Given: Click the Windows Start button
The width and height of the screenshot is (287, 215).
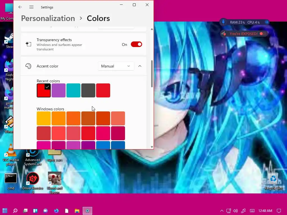Looking at the screenshot, I should [x=5, y=211].
